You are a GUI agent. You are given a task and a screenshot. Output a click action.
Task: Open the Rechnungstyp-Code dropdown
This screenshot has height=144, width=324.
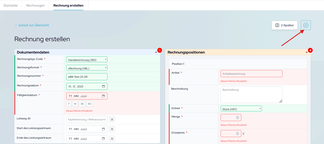point(87,60)
